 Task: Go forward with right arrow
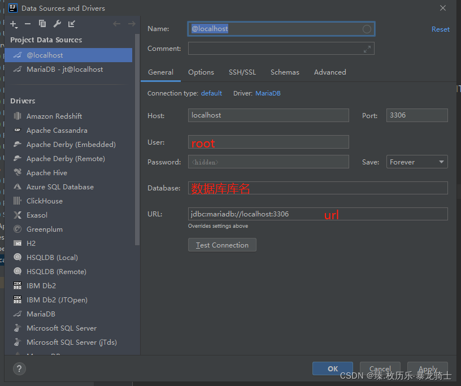(x=132, y=24)
